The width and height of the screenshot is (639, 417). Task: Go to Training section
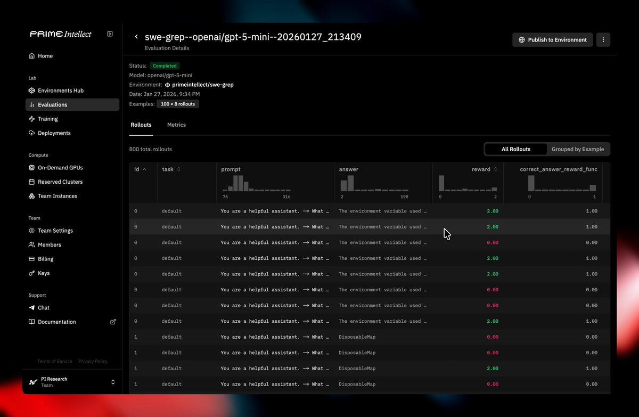72,119
